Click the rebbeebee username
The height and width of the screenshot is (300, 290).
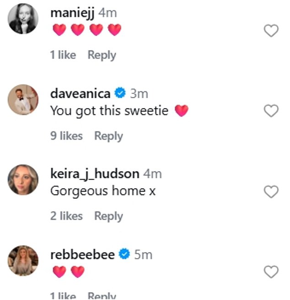pos(82,254)
